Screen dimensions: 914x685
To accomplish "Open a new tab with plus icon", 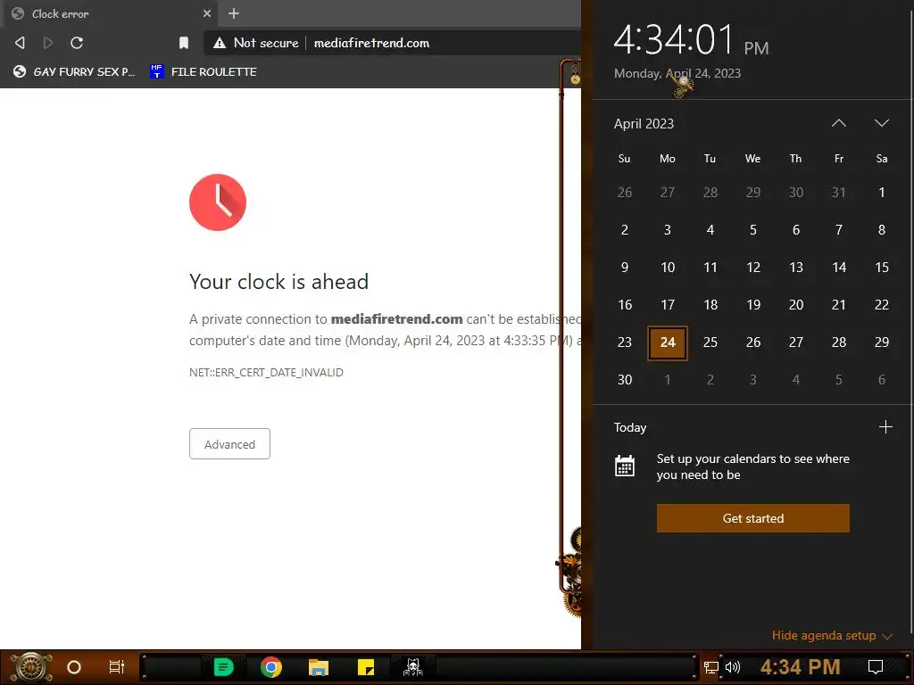I will pos(234,13).
